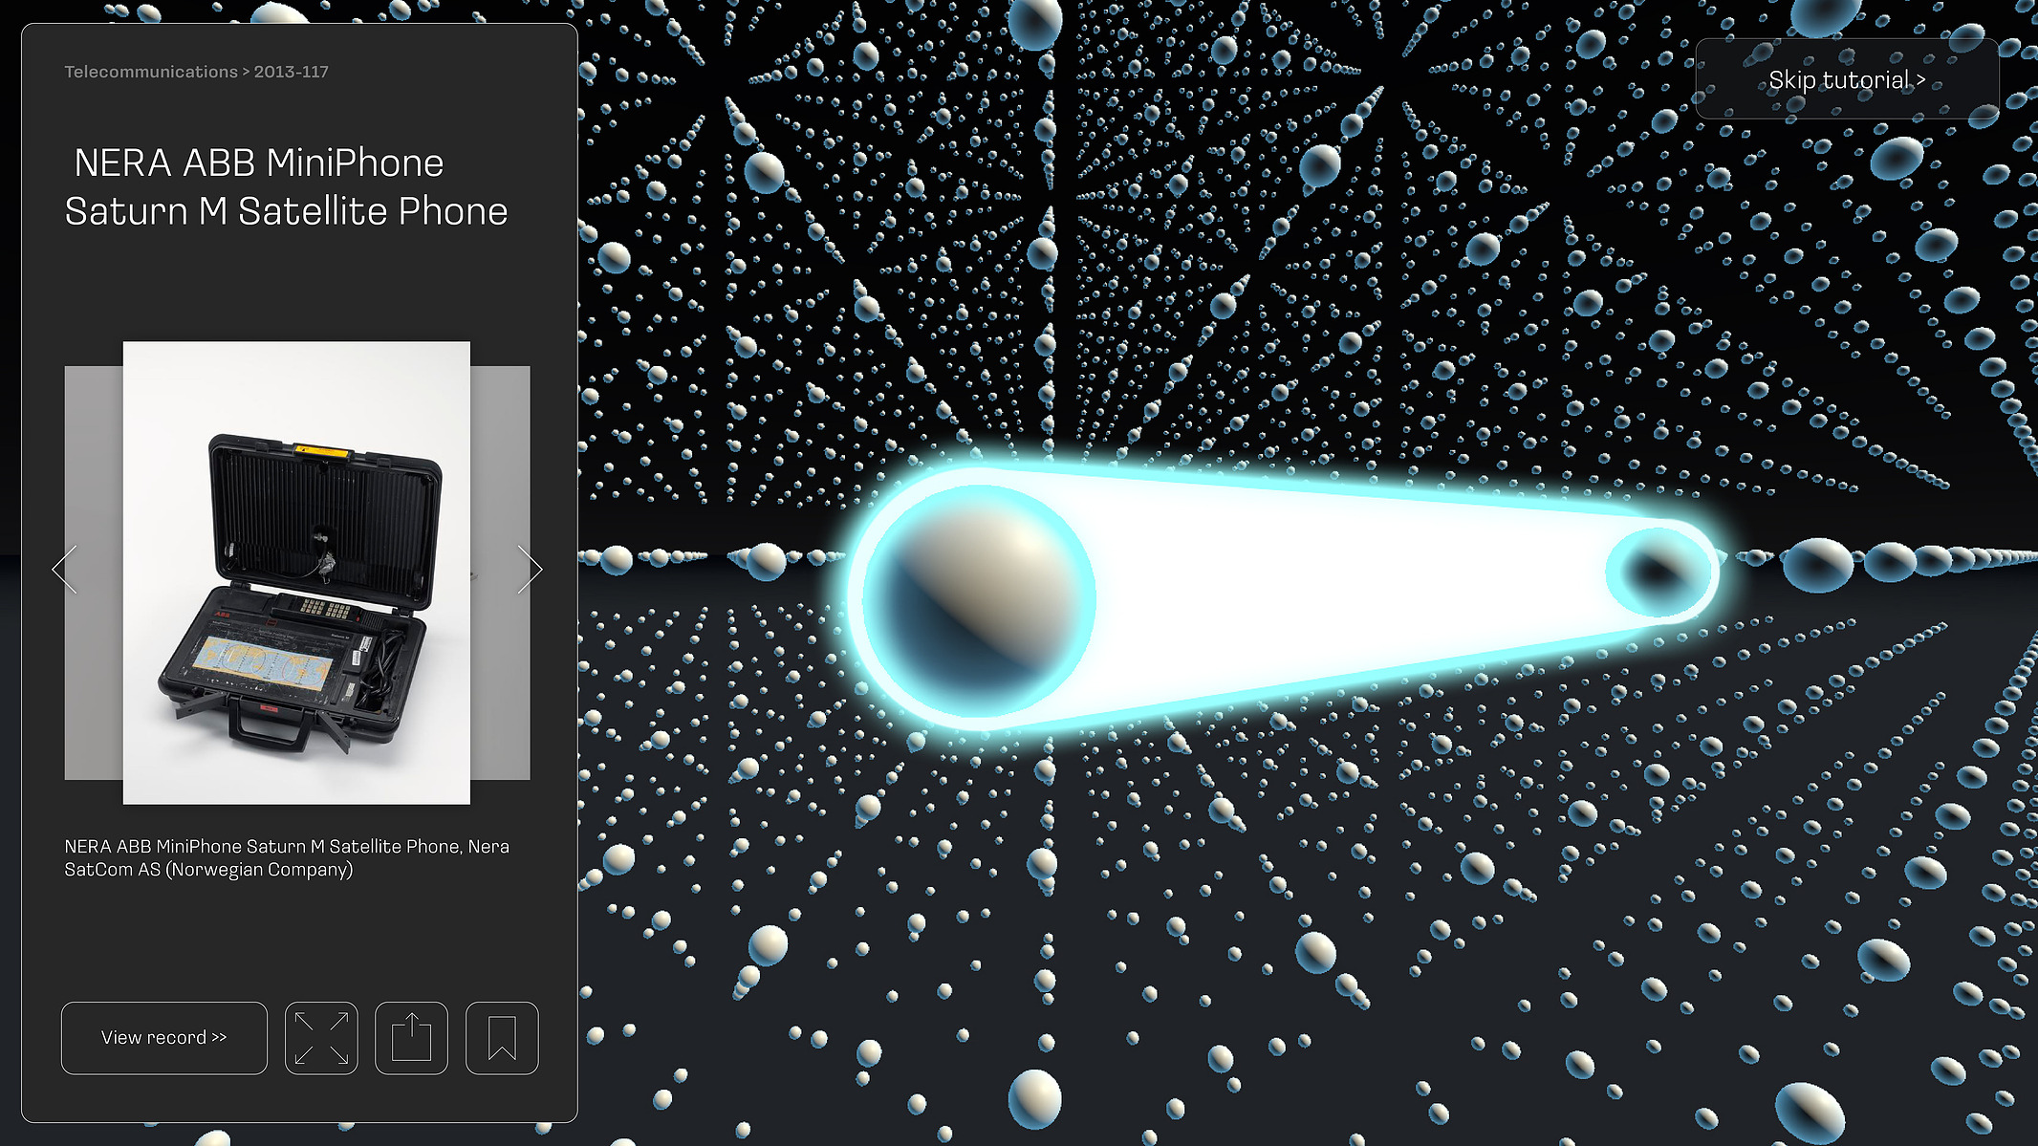Select the large highlighted glowing sphere

[978, 601]
